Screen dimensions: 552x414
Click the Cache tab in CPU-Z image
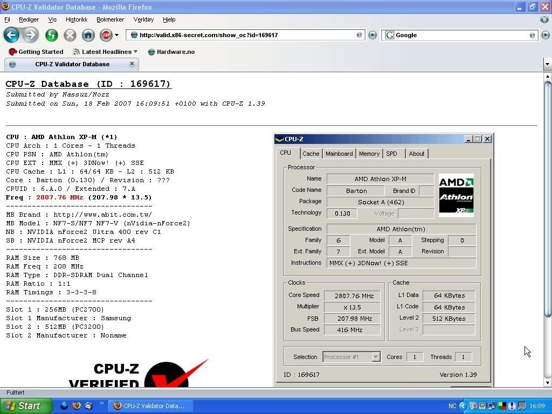coord(311,154)
